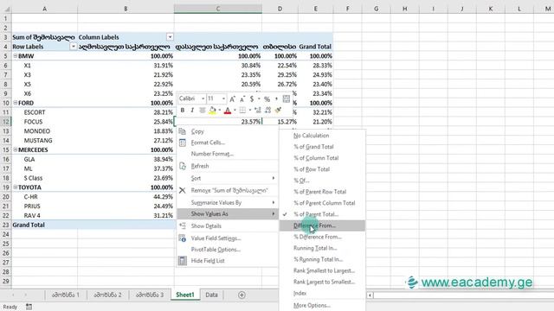Switch to the Data sheet tab
Screen dimensions: 554x311
pyautogui.click(x=211, y=295)
